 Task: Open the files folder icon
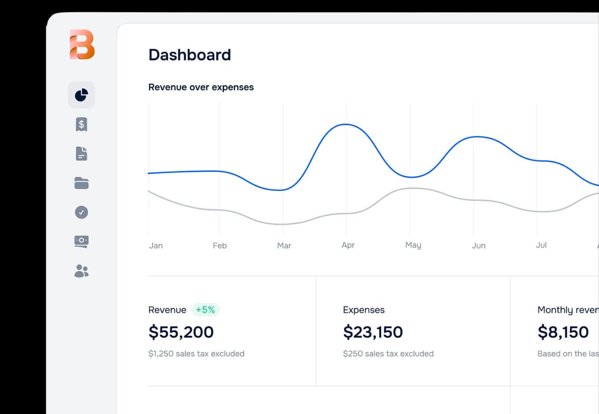click(82, 183)
